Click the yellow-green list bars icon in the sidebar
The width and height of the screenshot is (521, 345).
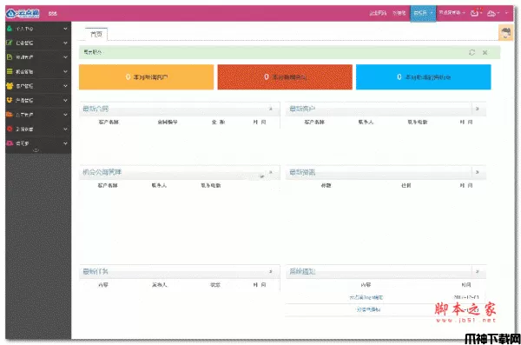[10, 71]
